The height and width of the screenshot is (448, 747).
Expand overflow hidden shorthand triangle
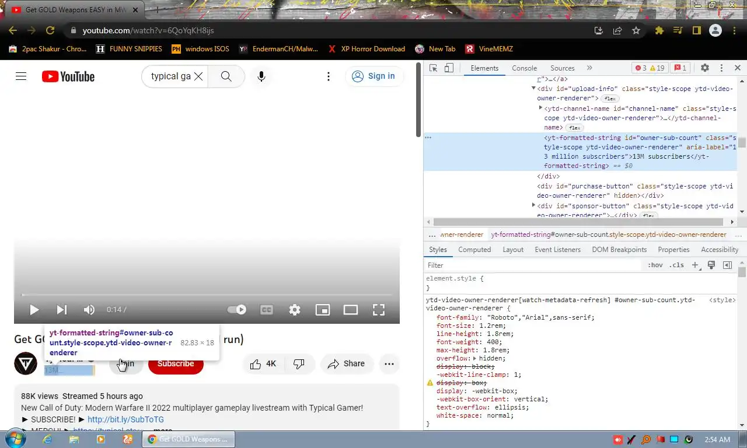pyautogui.click(x=474, y=358)
